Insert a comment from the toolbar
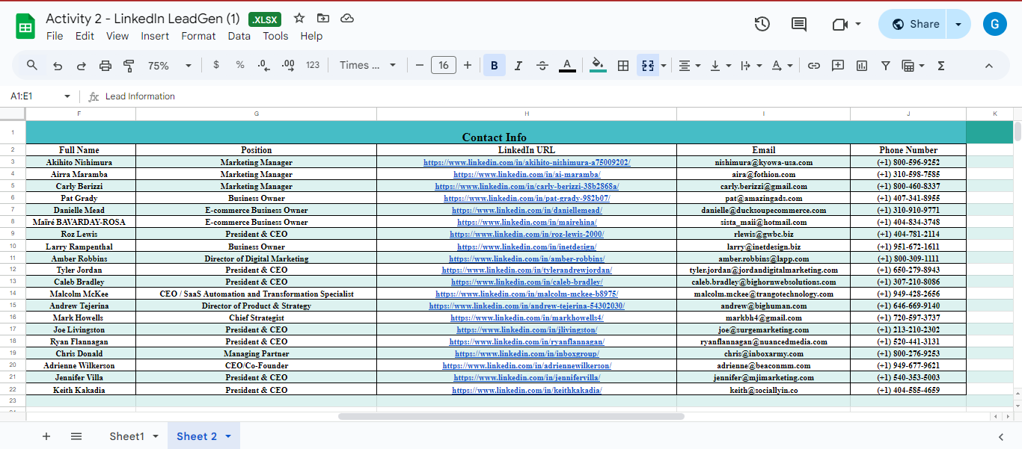Screen dimensions: 1022x449 [x=838, y=66]
